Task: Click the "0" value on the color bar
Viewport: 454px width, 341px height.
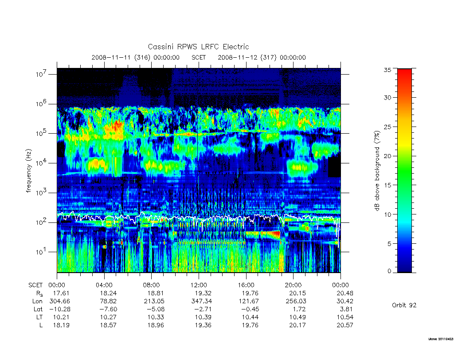Action: click(389, 271)
